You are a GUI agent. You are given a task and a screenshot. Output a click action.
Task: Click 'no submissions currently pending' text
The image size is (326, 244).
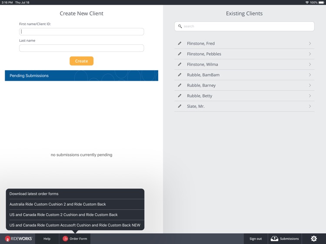point(82,155)
